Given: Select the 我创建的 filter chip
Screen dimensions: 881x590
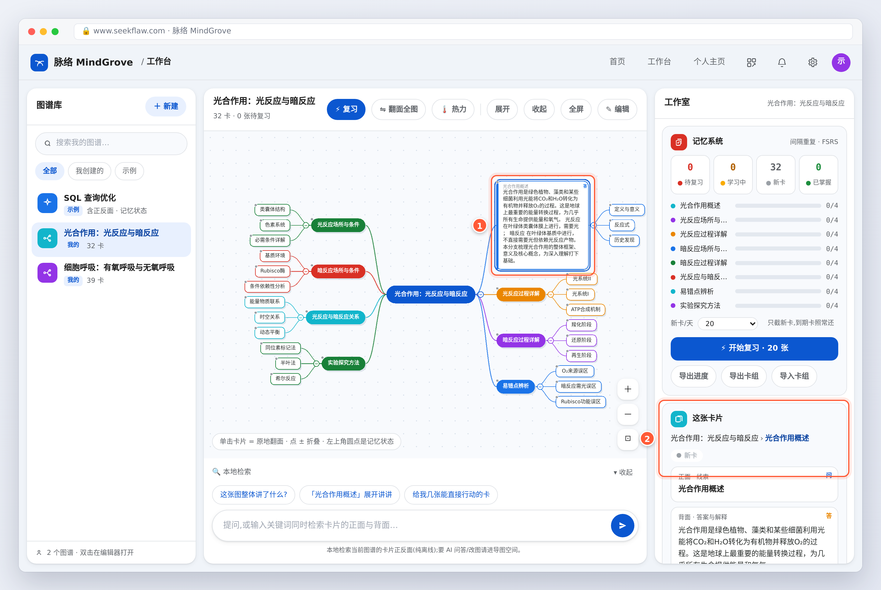Looking at the screenshot, I should (x=90, y=171).
